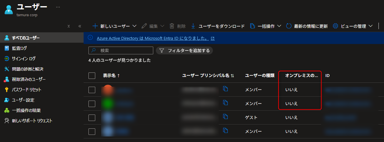Click the refresh circular arrow icon
Image resolution: width=384 pixels, height=142 pixels.
pyautogui.click(x=289, y=26)
